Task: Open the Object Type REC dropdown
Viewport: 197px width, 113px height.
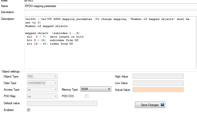Action: [x=42, y=76]
